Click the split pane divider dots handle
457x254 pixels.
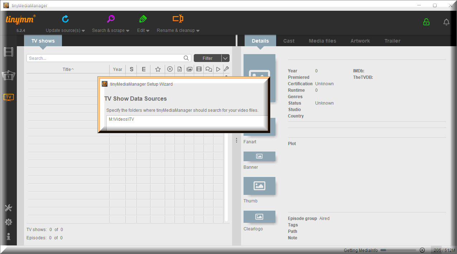click(x=236, y=140)
